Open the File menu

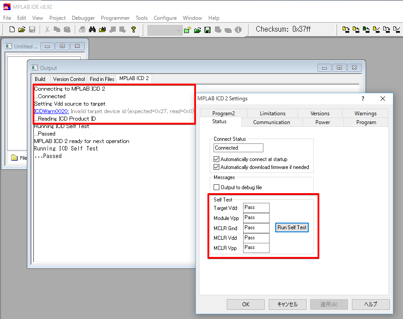(x=7, y=18)
